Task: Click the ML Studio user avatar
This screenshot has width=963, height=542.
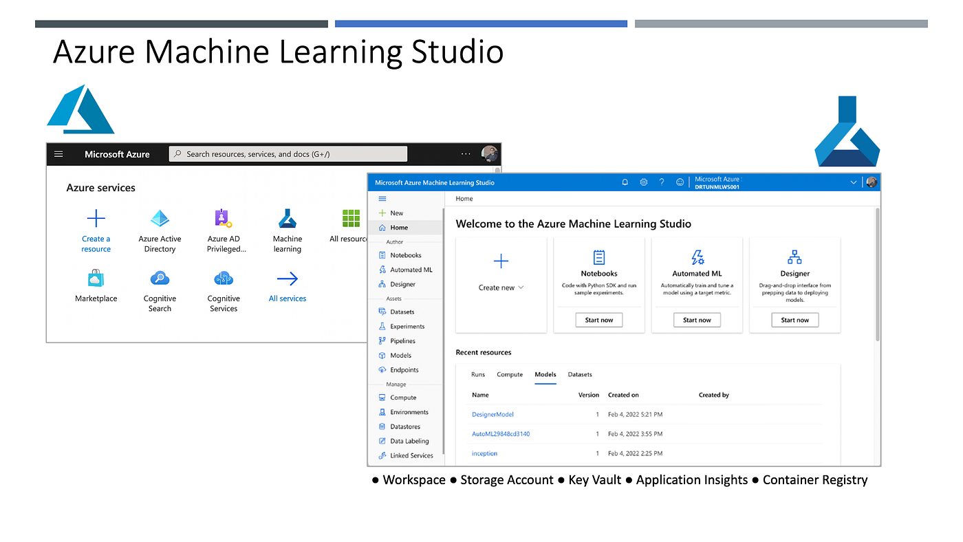Action: click(x=872, y=182)
